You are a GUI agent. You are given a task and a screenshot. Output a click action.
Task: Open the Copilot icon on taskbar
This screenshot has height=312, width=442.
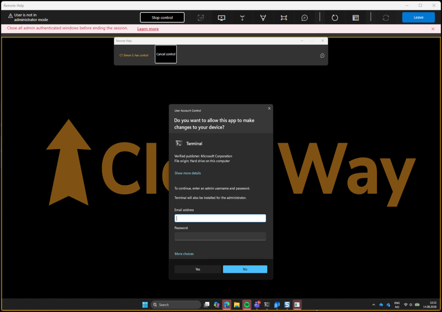[x=217, y=305]
